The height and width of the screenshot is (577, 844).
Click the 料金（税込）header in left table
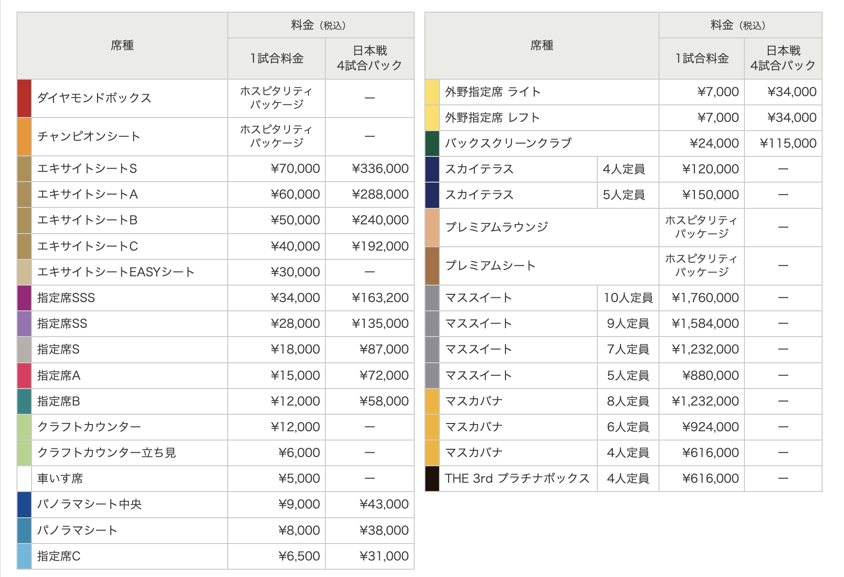pyautogui.click(x=320, y=25)
